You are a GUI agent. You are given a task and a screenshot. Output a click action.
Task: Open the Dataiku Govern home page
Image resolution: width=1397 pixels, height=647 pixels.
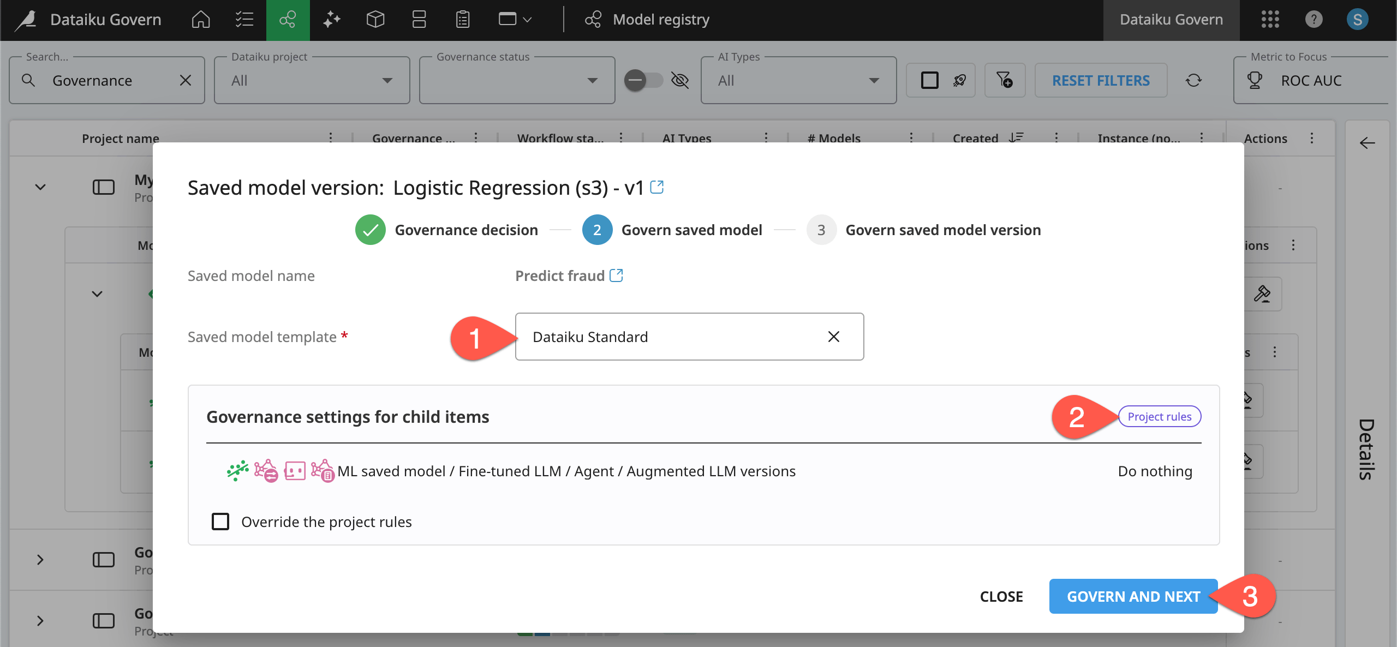tap(200, 20)
